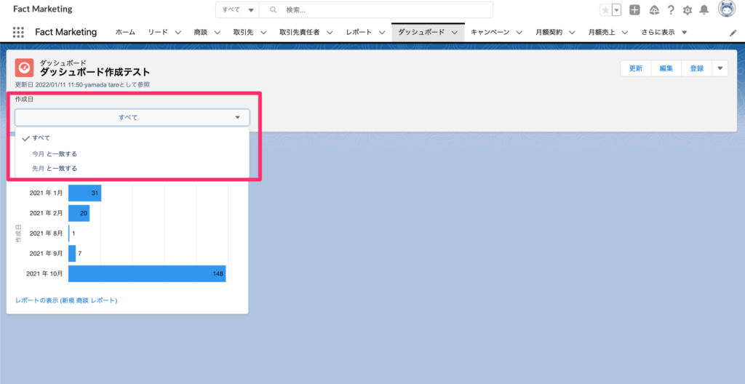Viewport: 745px width, 384px height.
Task: Open the help question mark icon
Action: coord(670,10)
